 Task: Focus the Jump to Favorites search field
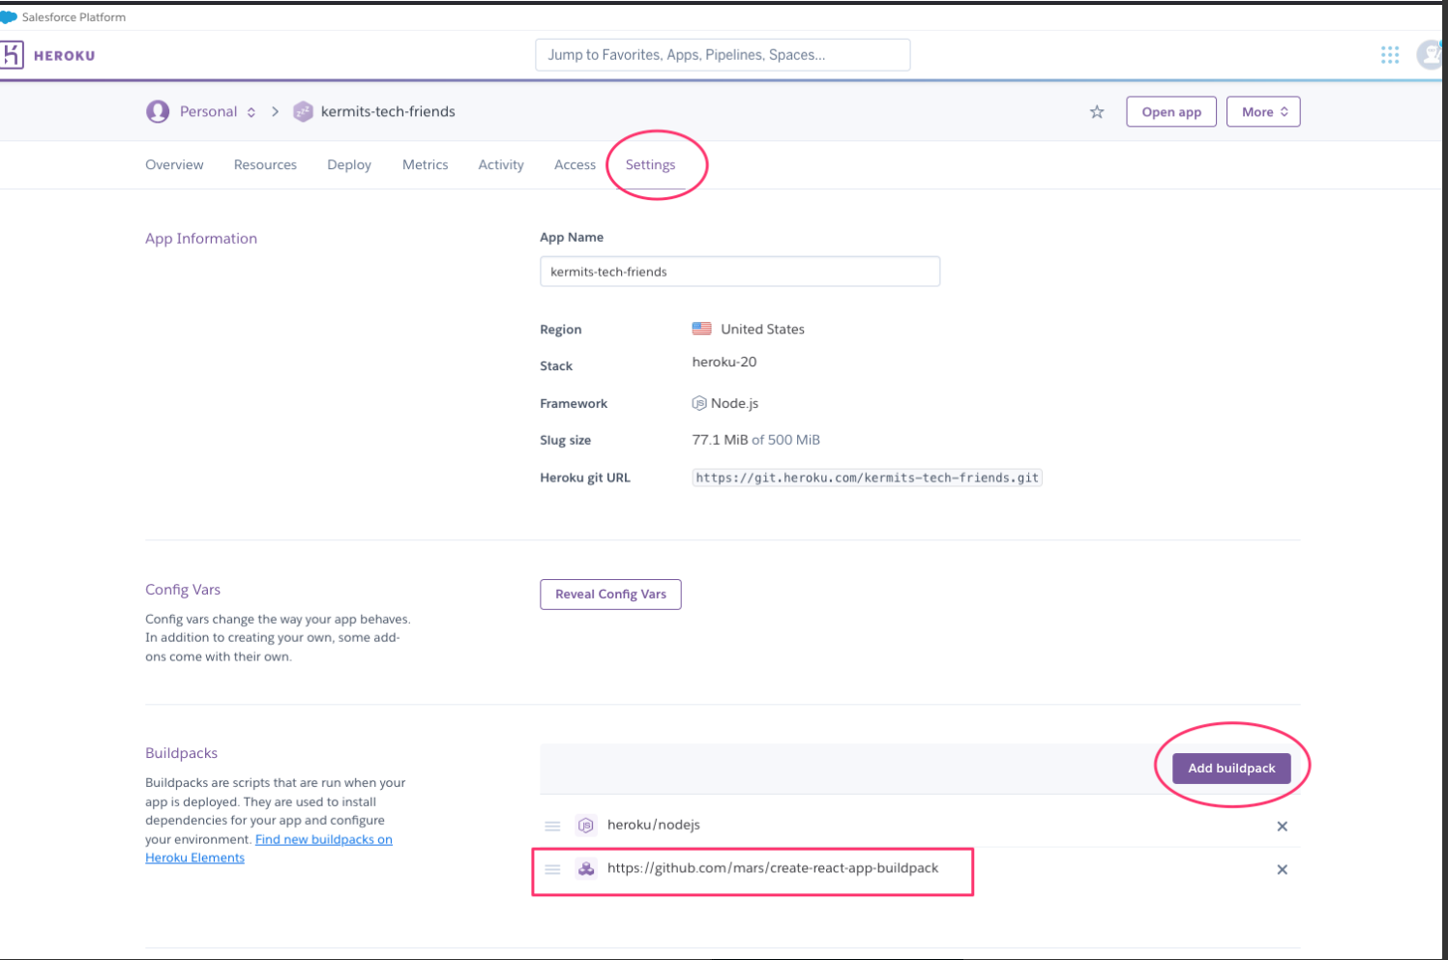pos(723,55)
